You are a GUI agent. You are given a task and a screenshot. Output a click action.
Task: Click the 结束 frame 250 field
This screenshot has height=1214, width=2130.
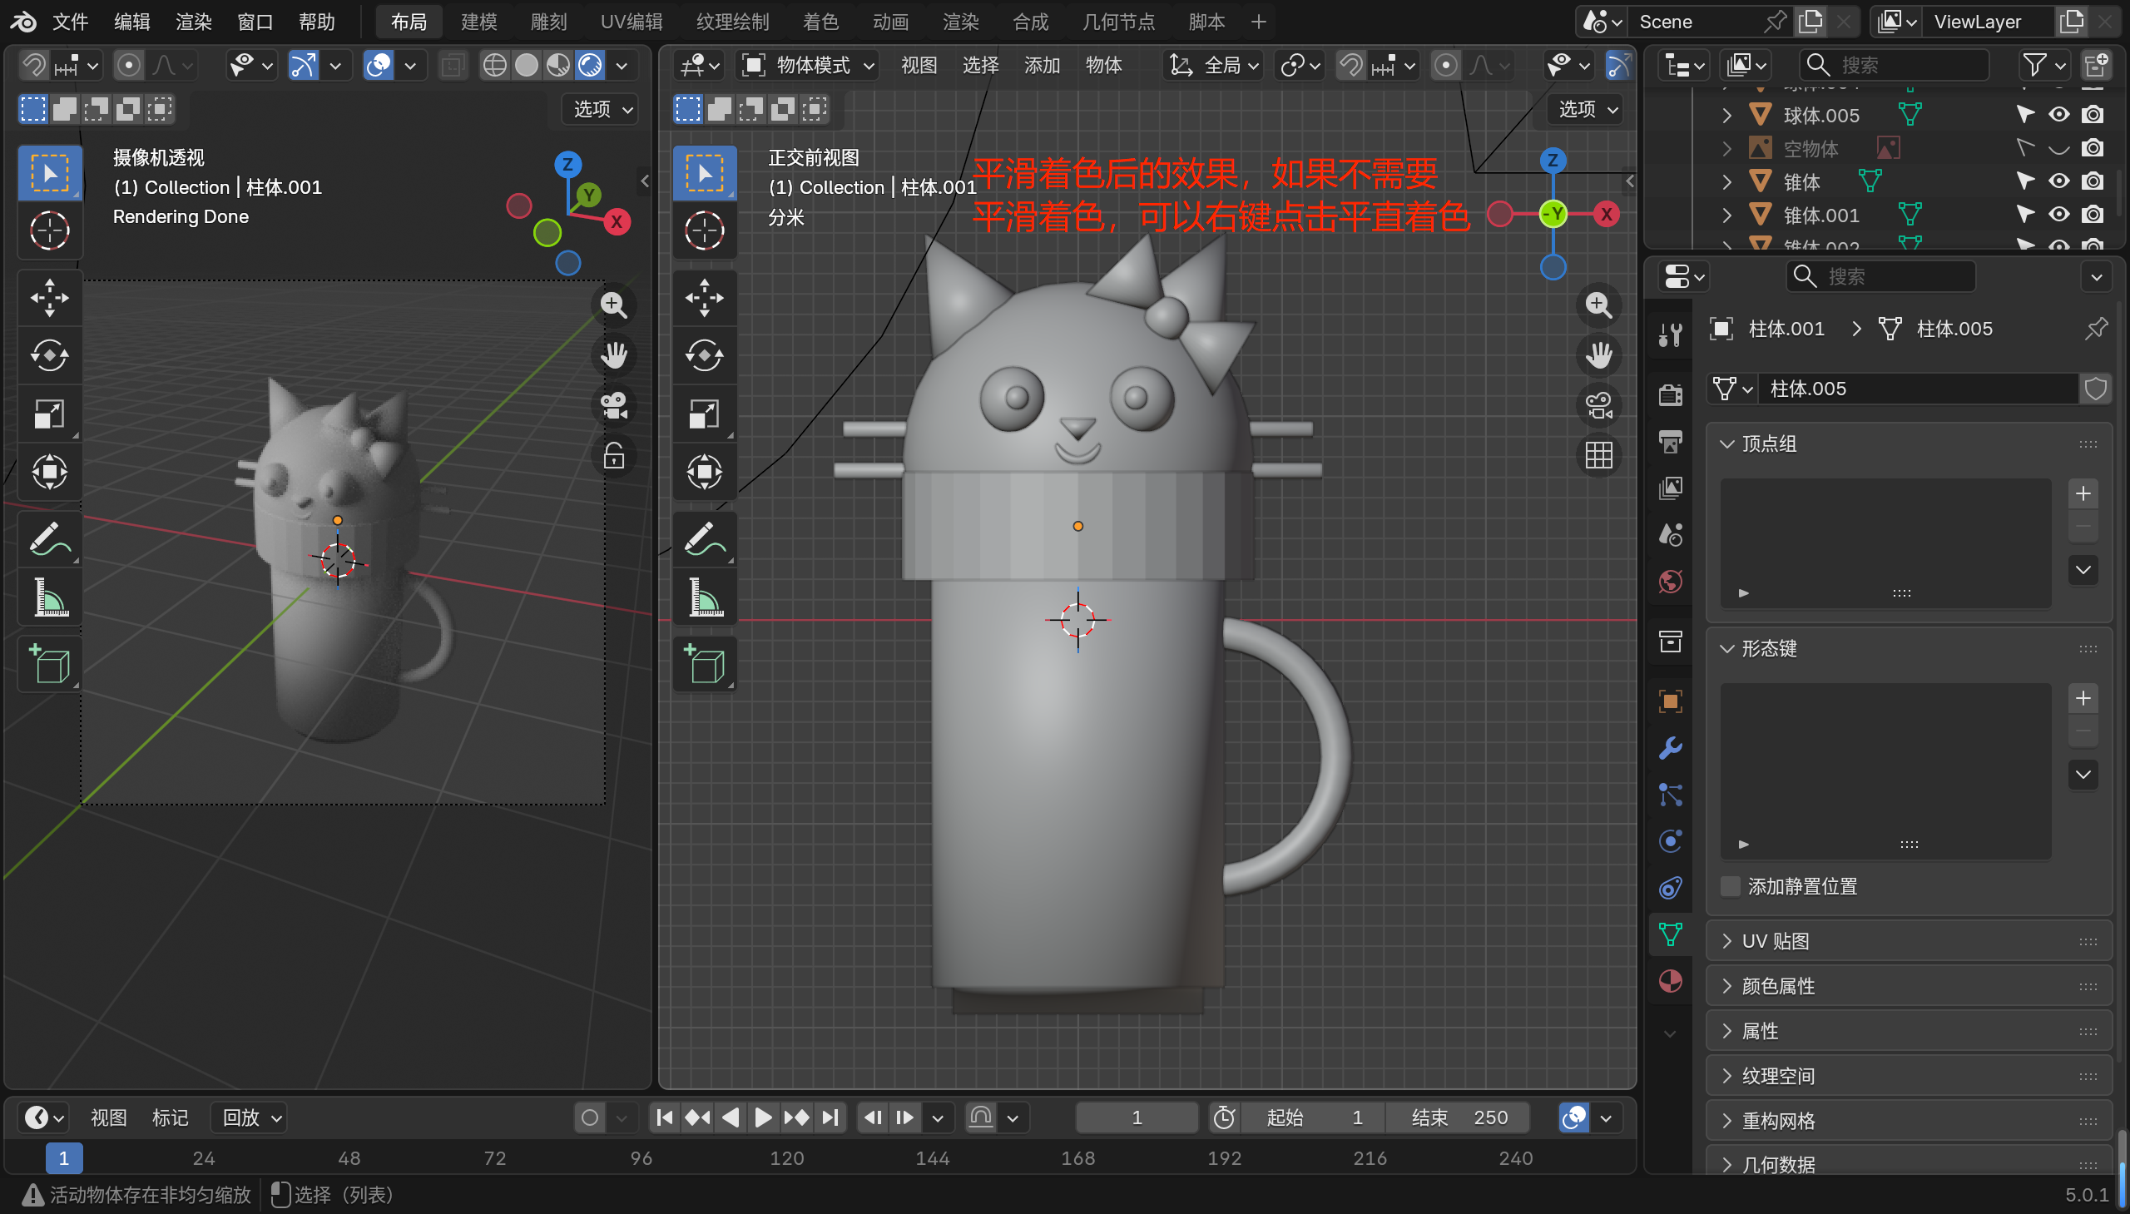[x=1457, y=1117]
